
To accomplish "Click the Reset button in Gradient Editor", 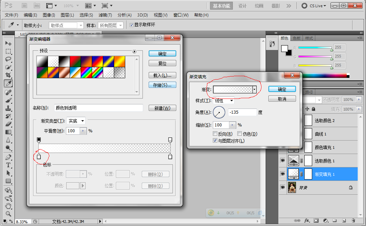I will coord(162,63).
